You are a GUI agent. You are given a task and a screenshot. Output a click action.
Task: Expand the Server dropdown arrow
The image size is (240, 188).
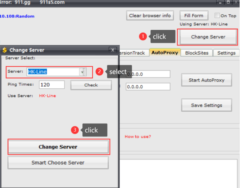[x=82, y=72]
